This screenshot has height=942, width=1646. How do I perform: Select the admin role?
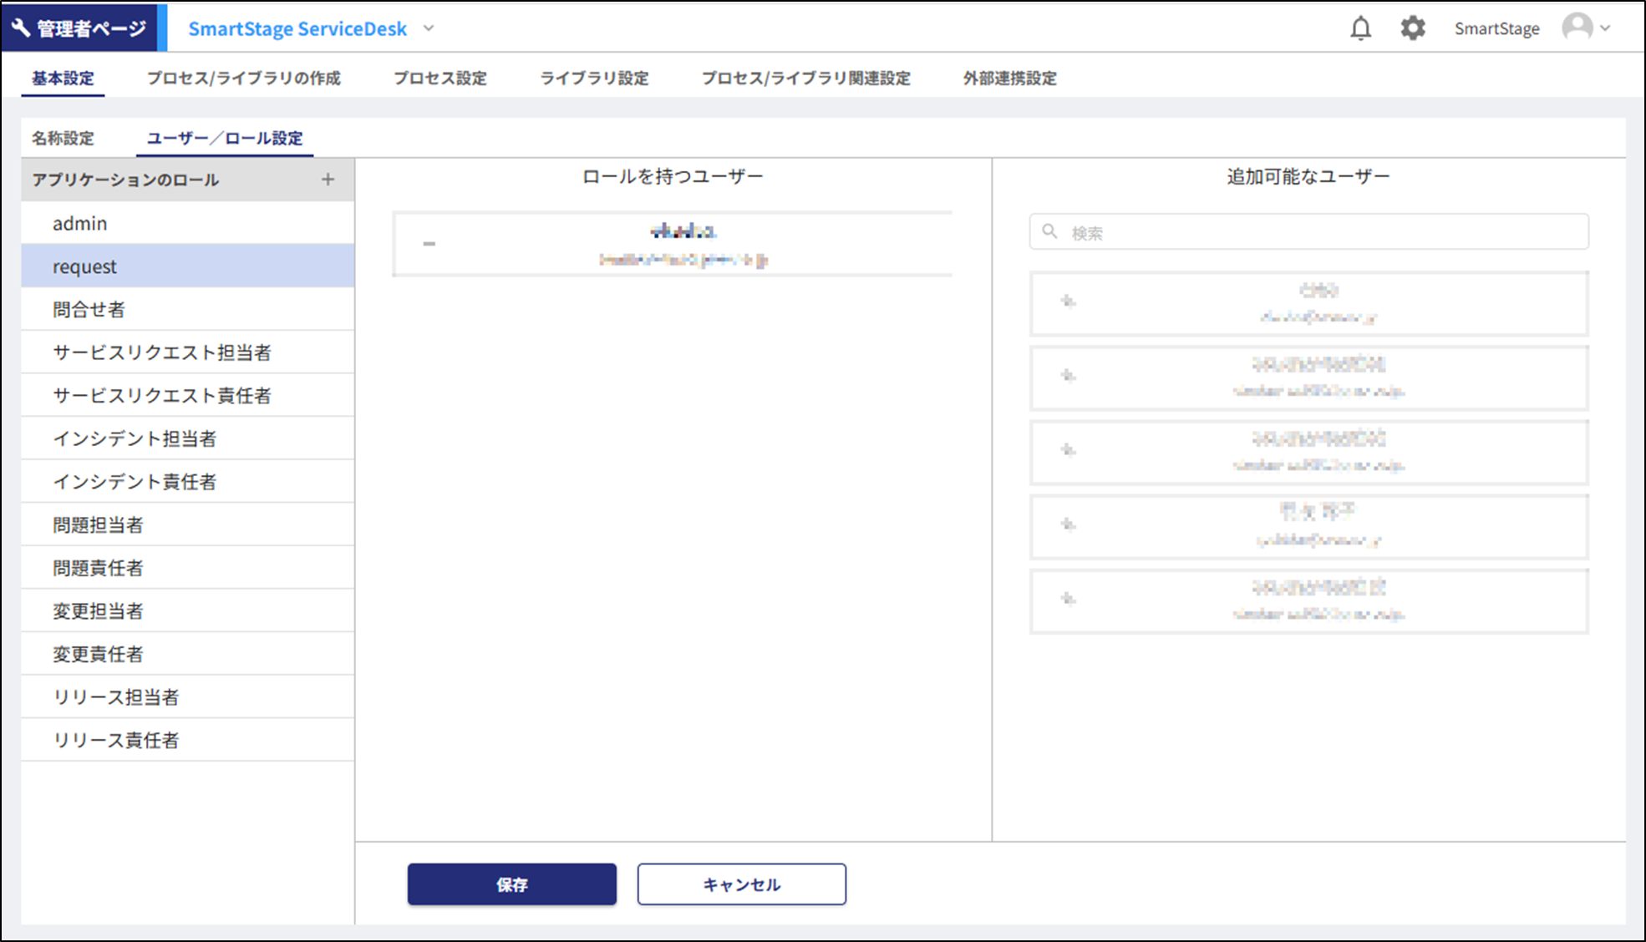point(80,224)
